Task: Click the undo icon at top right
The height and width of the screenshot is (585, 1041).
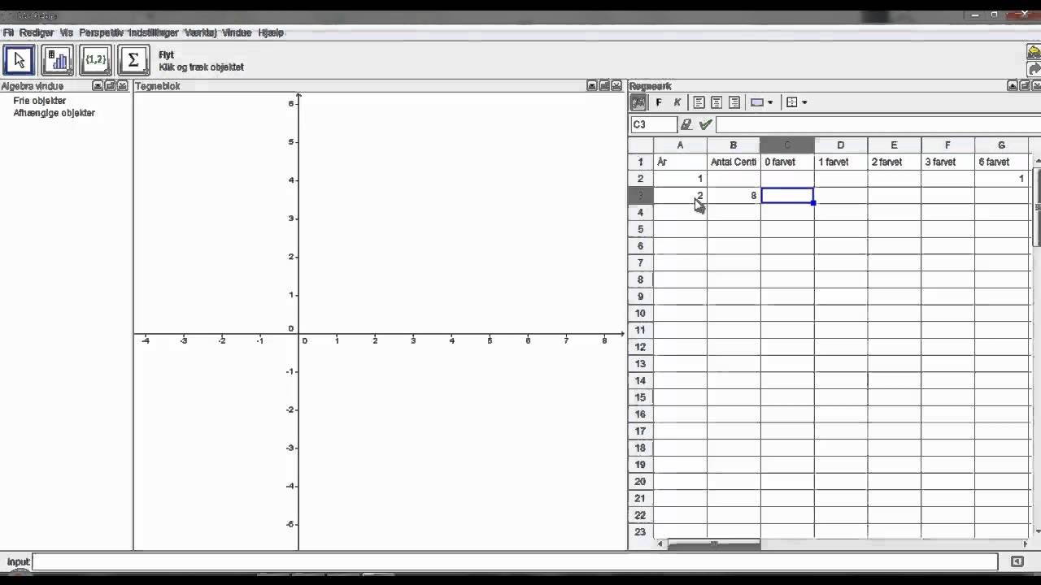Action: click(1034, 52)
